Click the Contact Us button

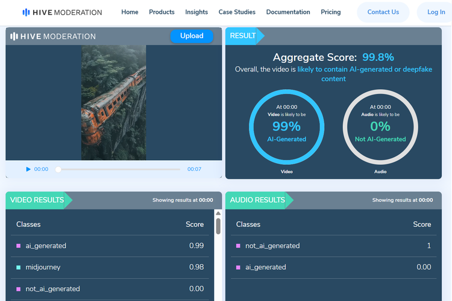[383, 12]
